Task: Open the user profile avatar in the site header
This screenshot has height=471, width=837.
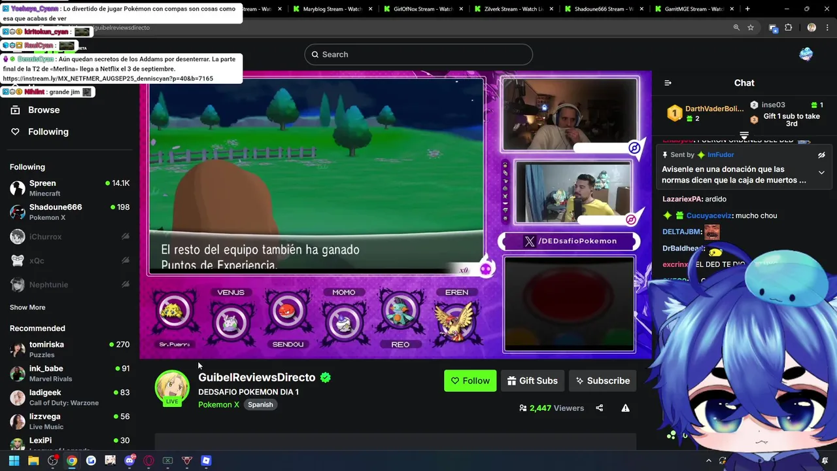Action: click(x=806, y=54)
